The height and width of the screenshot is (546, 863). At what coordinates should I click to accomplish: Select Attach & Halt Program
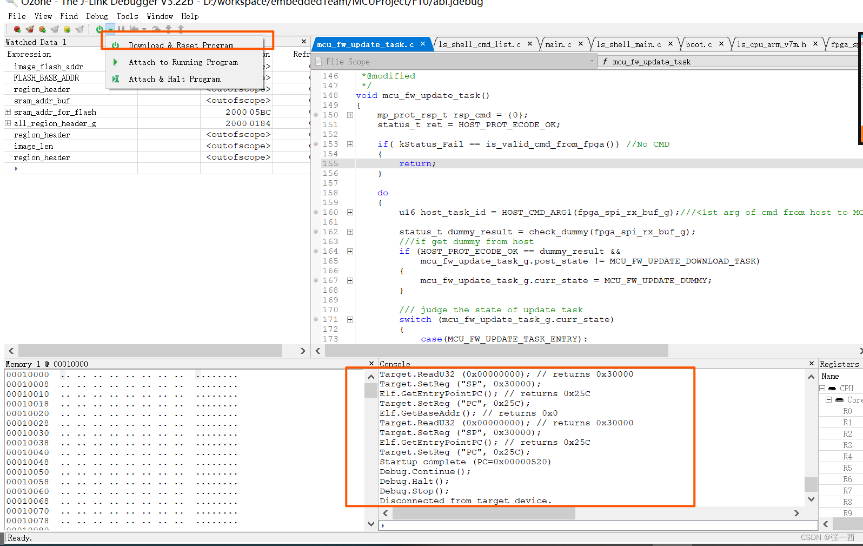click(x=184, y=79)
